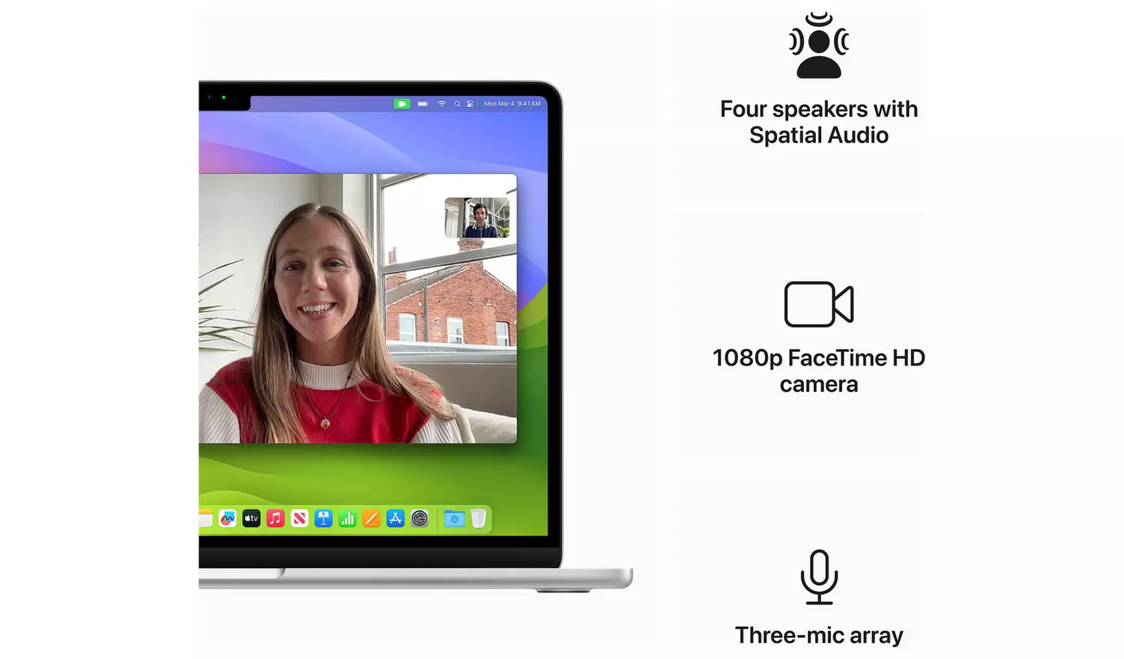
Task: Check battery status in the menu bar
Action: tap(423, 104)
